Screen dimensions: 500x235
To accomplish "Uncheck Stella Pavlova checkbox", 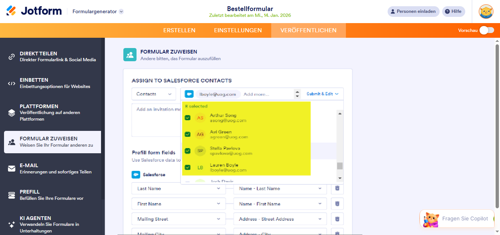I will (187, 151).
